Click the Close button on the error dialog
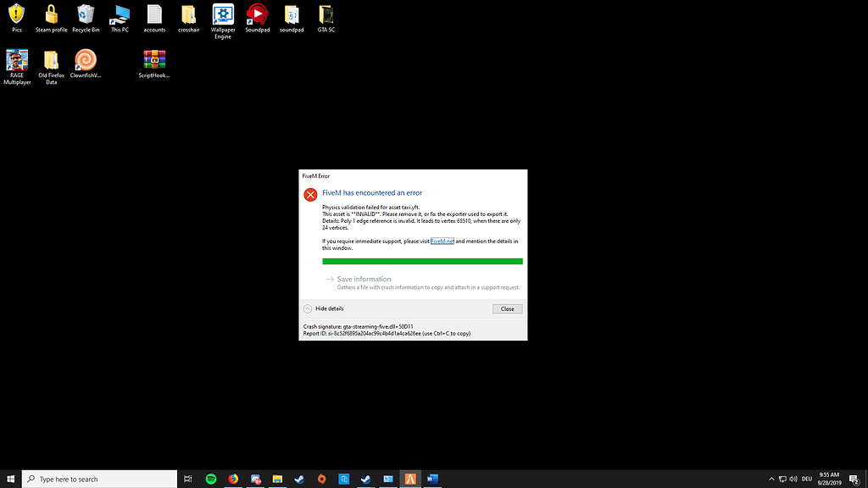868x488 pixels. [x=507, y=308]
